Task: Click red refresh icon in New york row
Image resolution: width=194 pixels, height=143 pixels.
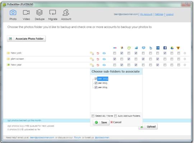Action: pyautogui.click(x=98, y=53)
